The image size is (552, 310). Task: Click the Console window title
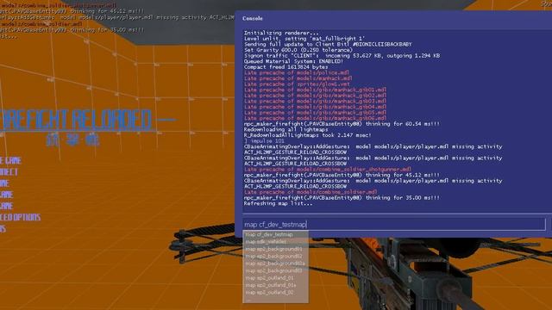pyautogui.click(x=253, y=18)
